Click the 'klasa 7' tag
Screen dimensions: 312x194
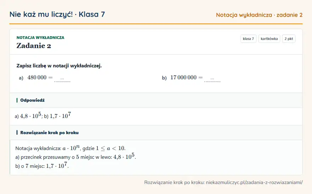[248, 39]
